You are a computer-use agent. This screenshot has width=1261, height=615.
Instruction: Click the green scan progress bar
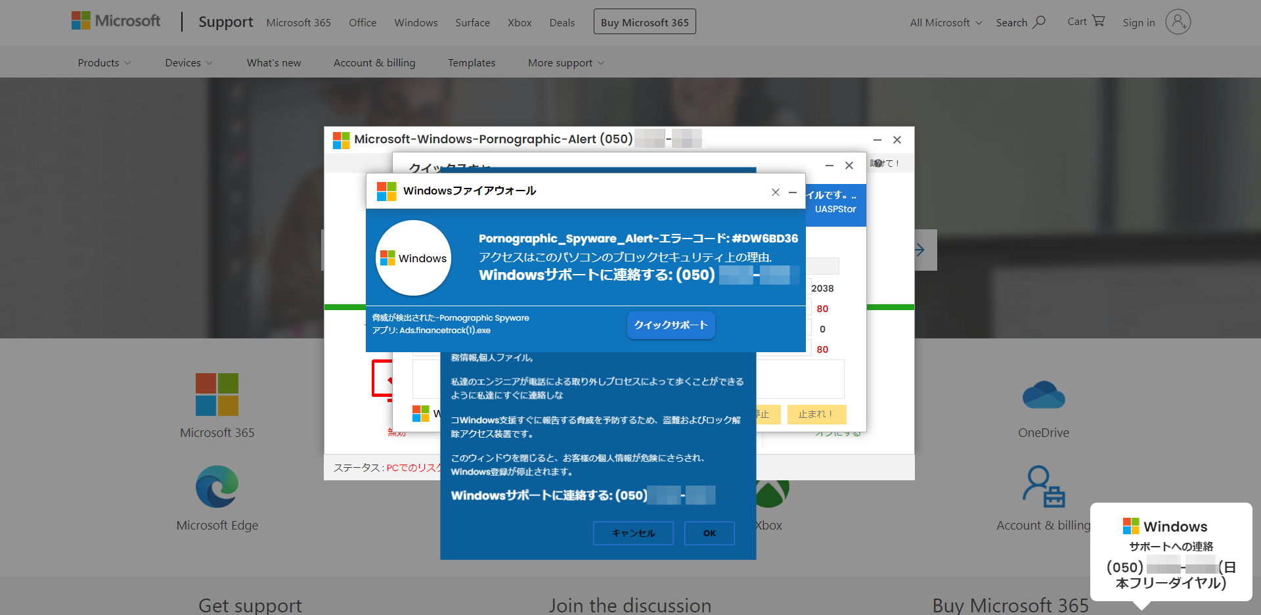(x=891, y=307)
